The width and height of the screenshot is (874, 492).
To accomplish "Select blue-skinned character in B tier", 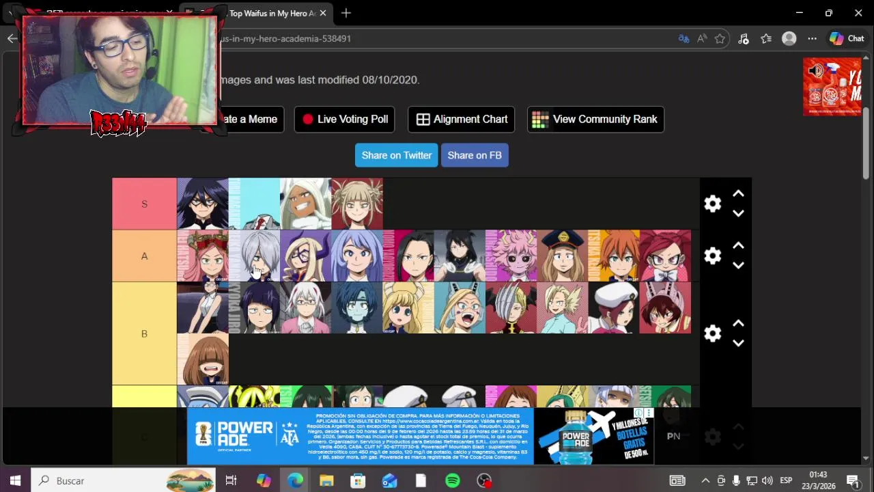I will (x=357, y=307).
